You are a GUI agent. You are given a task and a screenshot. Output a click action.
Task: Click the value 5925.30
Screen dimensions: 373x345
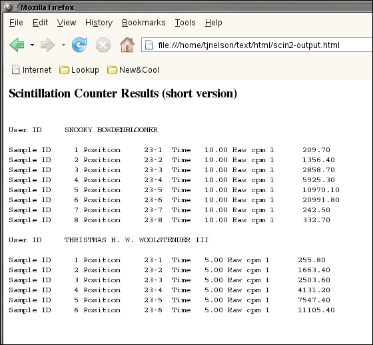click(318, 180)
